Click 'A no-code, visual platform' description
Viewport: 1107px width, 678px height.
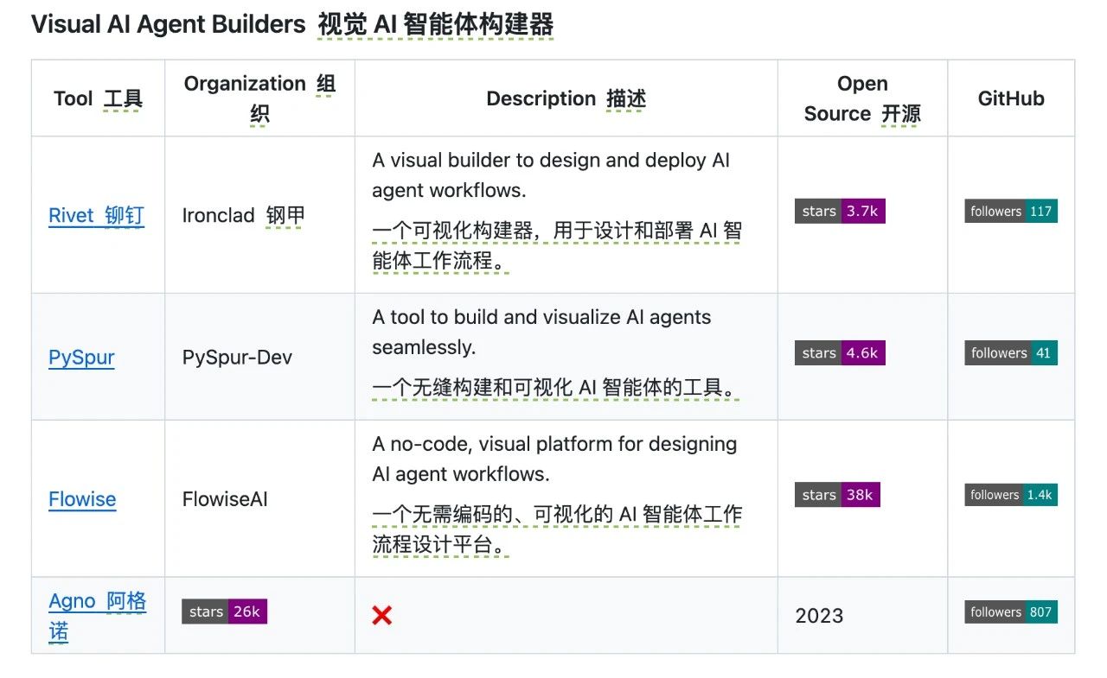click(x=554, y=459)
